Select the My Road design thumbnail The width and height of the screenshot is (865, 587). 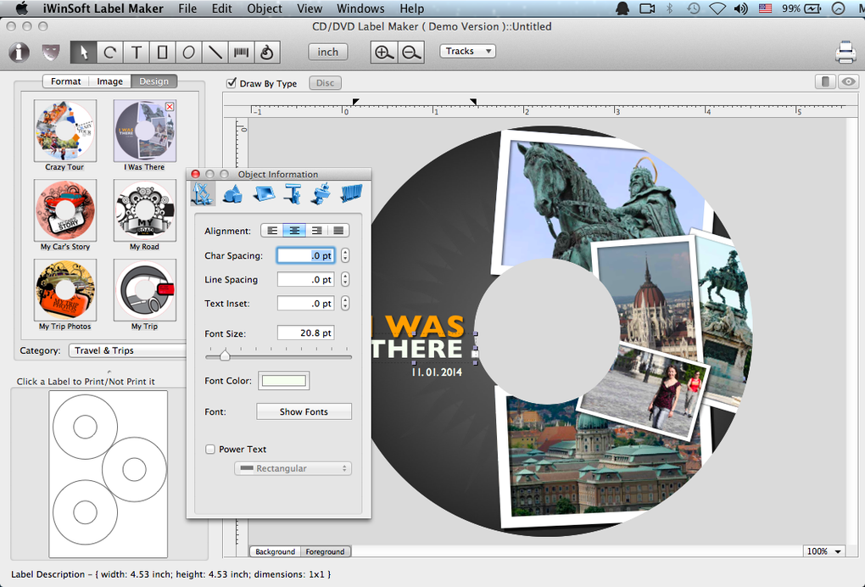pyautogui.click(x=145, y=210)
